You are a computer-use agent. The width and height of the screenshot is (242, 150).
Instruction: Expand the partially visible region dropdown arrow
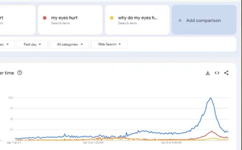coord(7,44)
